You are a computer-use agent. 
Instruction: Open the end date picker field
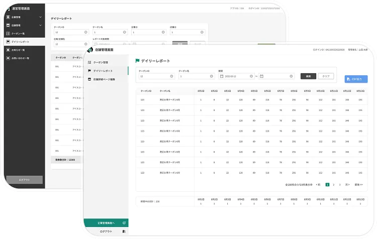(275, 76)
